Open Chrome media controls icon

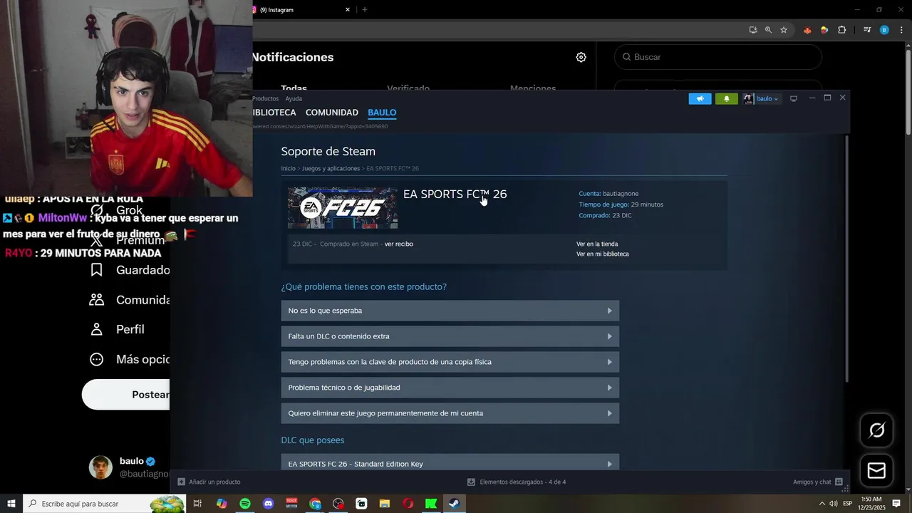(867, 30)
